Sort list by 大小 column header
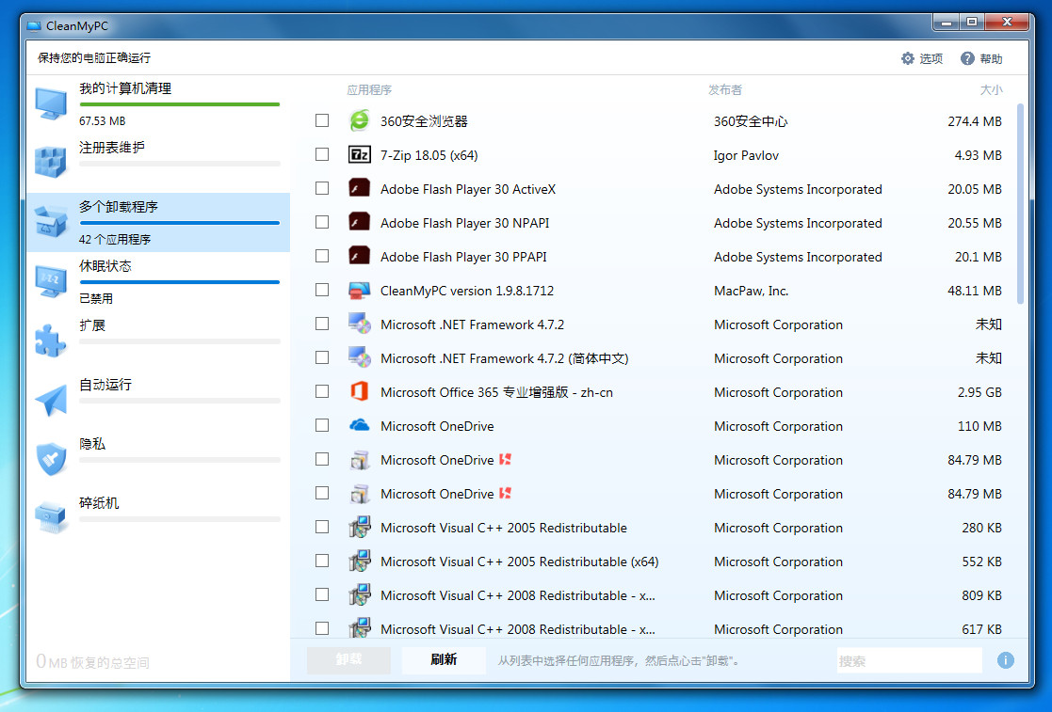Viewport: 1052px width, 712px height. (991, 90)
